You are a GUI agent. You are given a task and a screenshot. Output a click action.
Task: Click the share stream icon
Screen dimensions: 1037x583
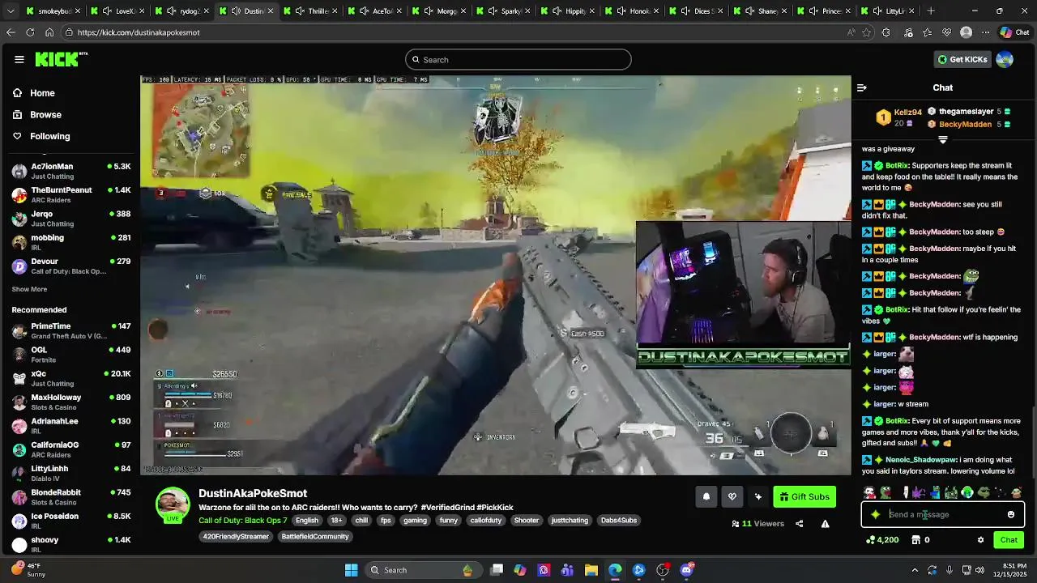tap(799, 524)
